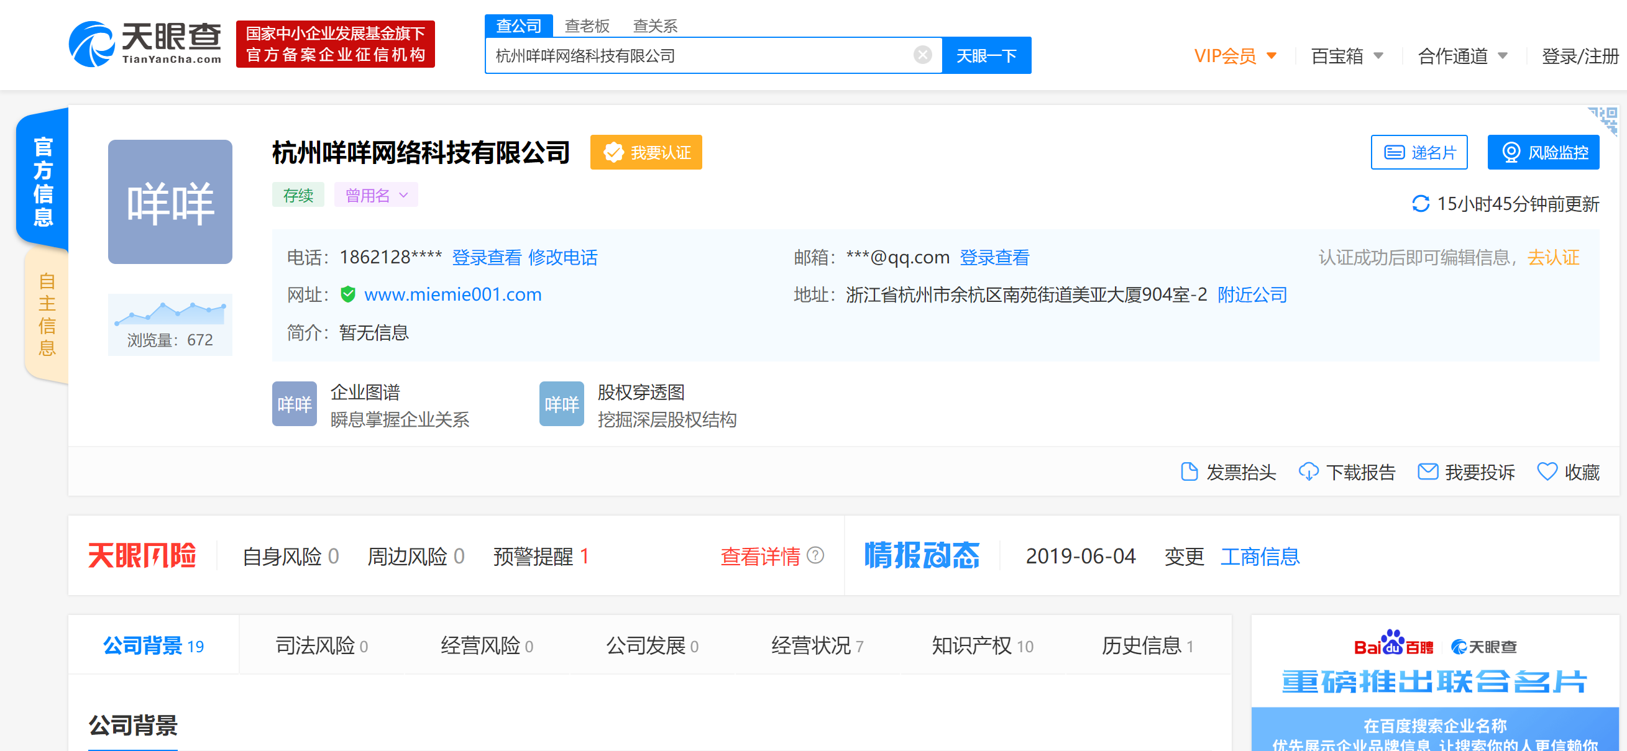Switch to the 查老板 search tab

[587, 26]
